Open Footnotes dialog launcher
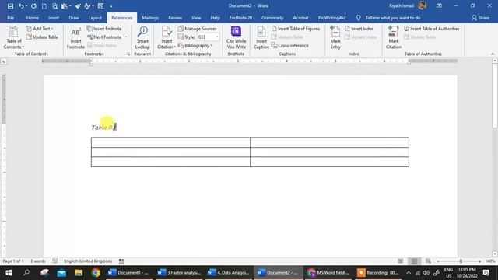This screenshot has height=280, width=498. 128,54
